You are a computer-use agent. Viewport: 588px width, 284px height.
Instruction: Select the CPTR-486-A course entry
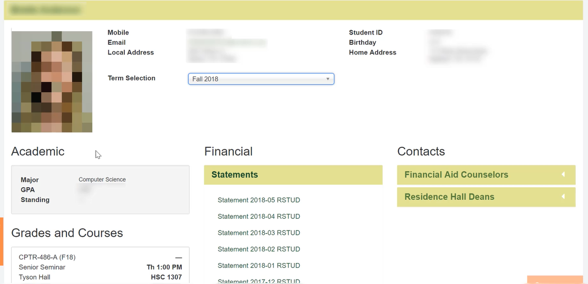47,257
